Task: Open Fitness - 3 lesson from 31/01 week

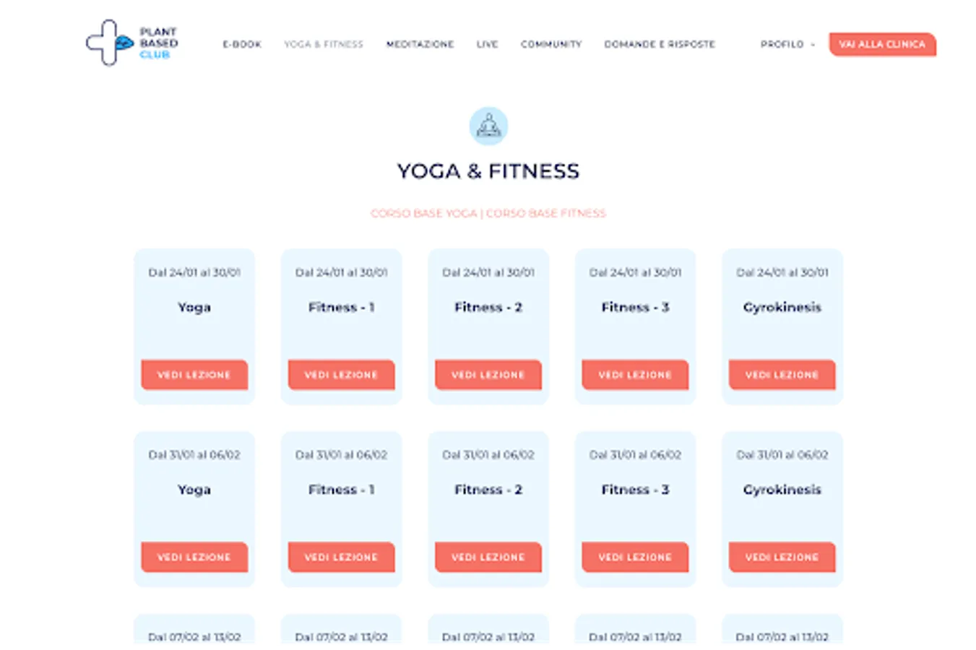Action: coord(635,557)
